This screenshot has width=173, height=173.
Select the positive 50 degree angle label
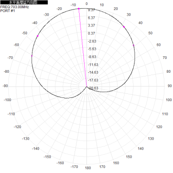pos(151,33)
